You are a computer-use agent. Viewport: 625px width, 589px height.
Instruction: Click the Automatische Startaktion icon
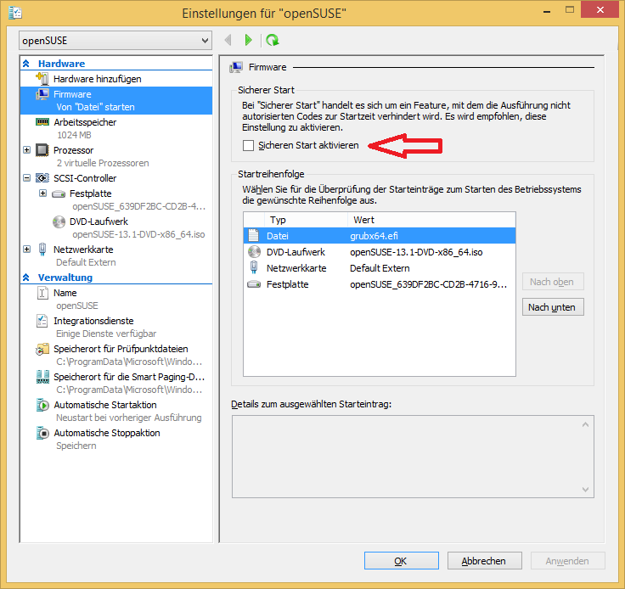tap(42, 405)
